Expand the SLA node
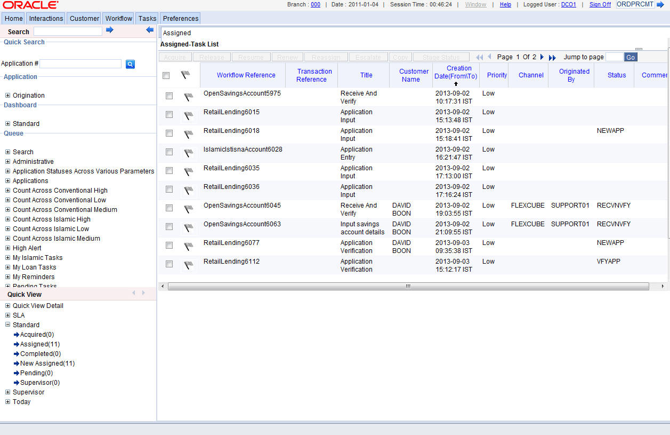Screen dimensions: 670x435 8,315
